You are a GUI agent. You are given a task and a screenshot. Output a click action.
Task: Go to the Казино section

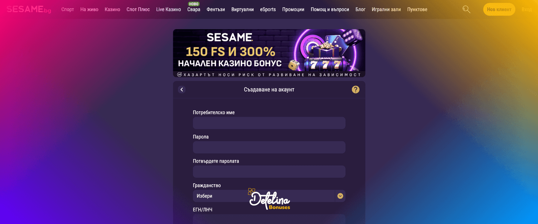point(112,9)
